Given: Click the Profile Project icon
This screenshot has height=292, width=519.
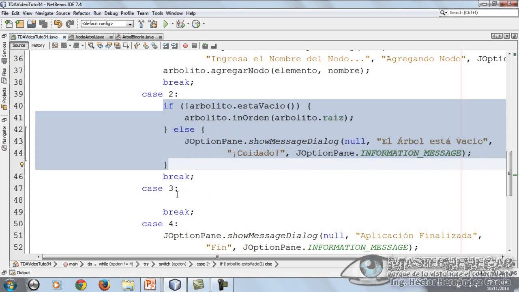Looking at the screenshot, I should (196, 24).
